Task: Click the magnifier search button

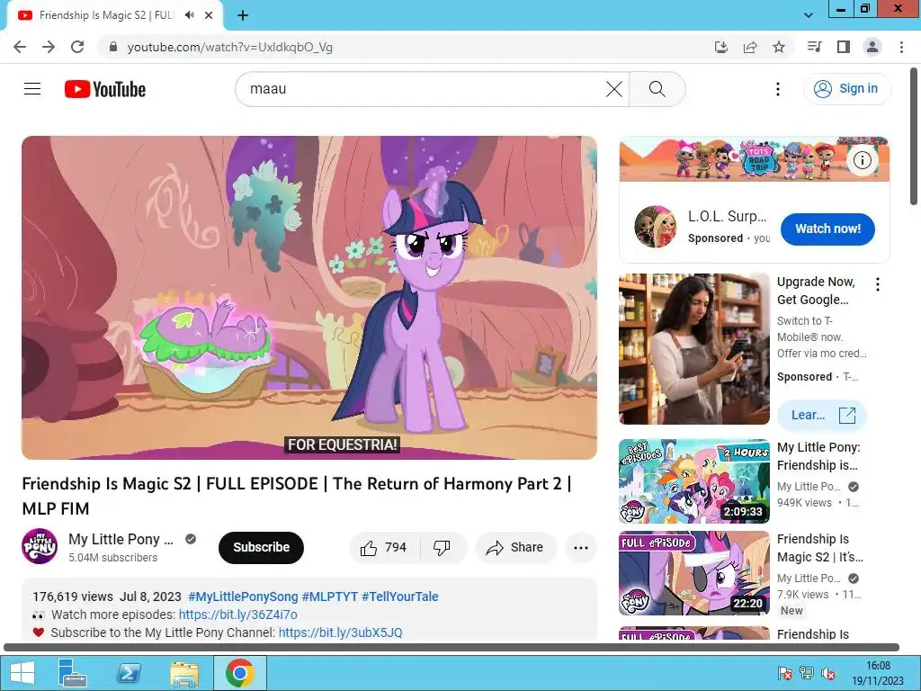Action: click(657, 89)
